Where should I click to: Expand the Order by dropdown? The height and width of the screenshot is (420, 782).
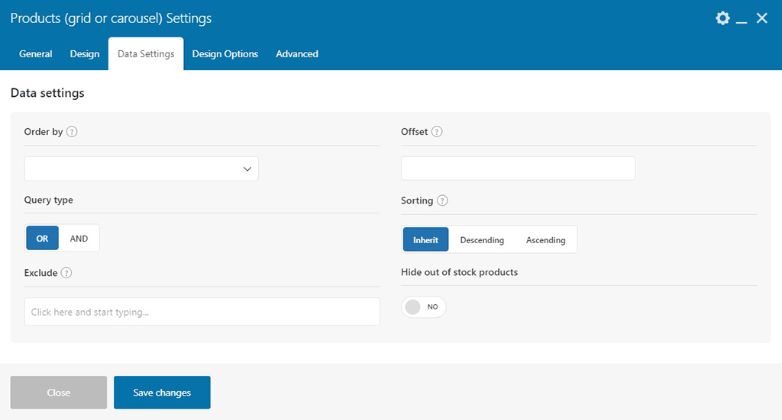point(141,169)
